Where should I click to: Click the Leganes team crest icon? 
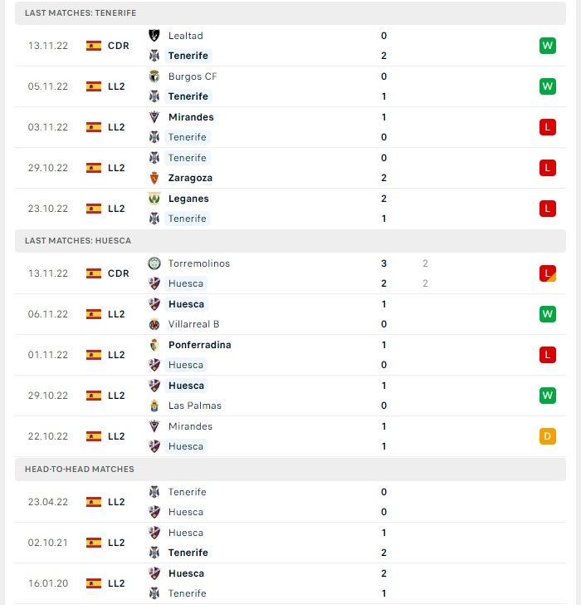coord(154,199)
